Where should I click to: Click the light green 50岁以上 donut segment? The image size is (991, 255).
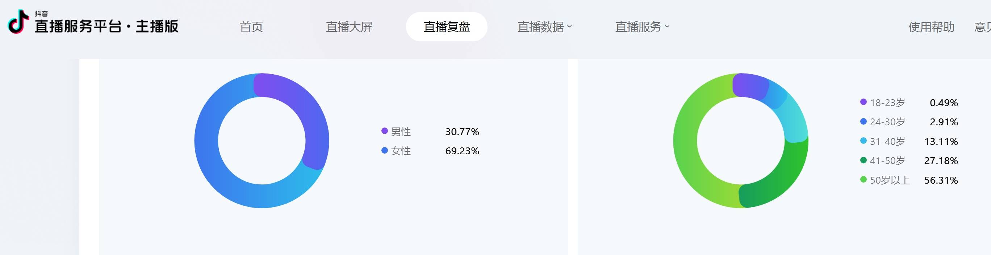click(x=689, y=154)
